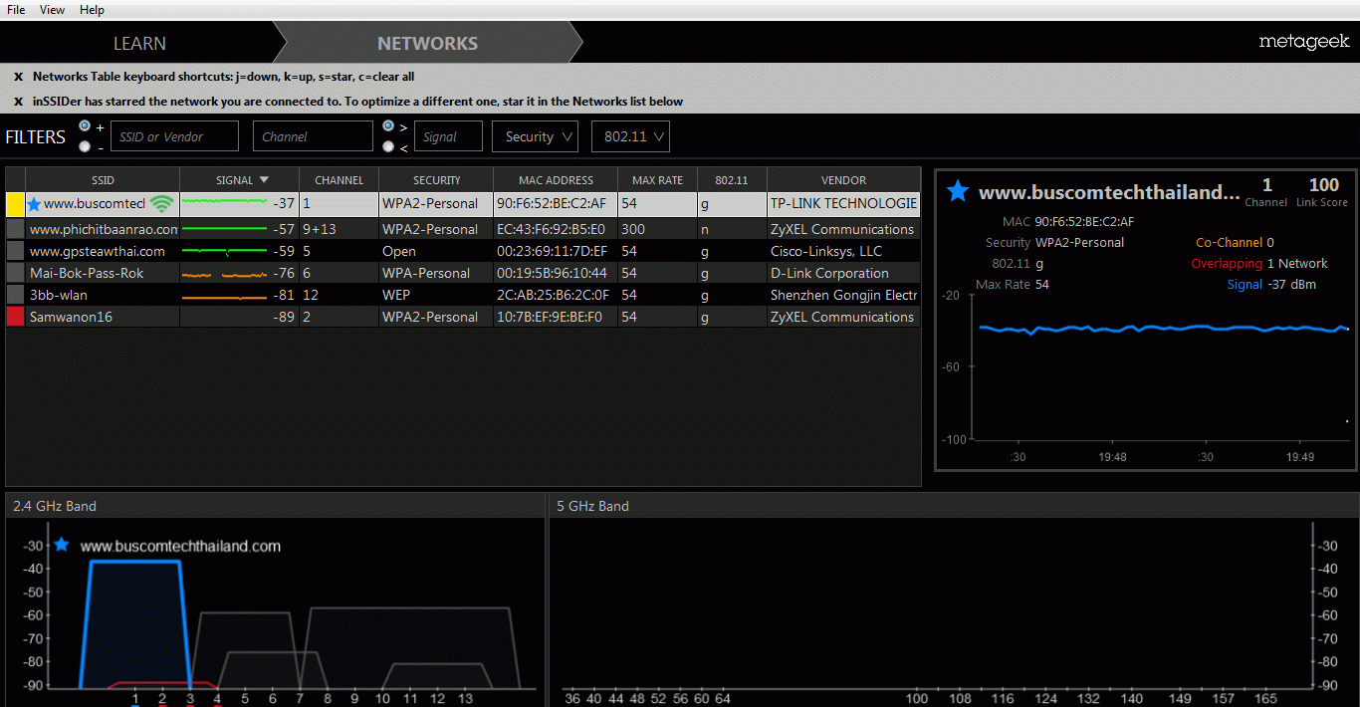Image resolution: width=1360 pixels, height=707 pixels.
Task: Click the red color swatch for Samwanon16
Action: pyautogui.click(x=15, y=317)
